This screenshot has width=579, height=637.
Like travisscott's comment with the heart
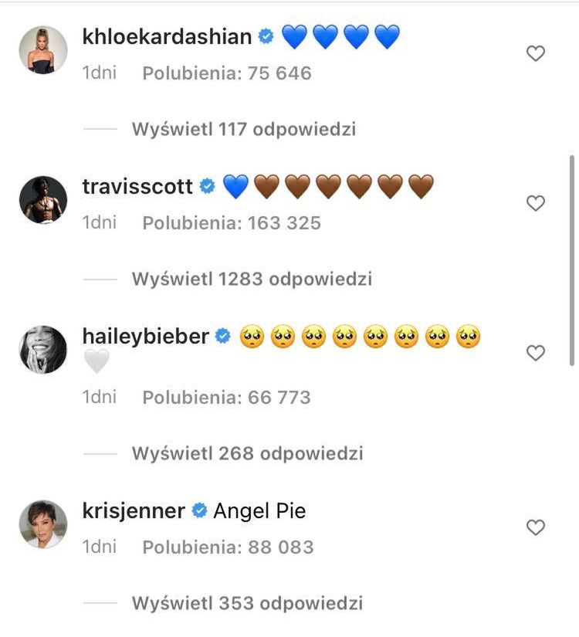point(535,203)
